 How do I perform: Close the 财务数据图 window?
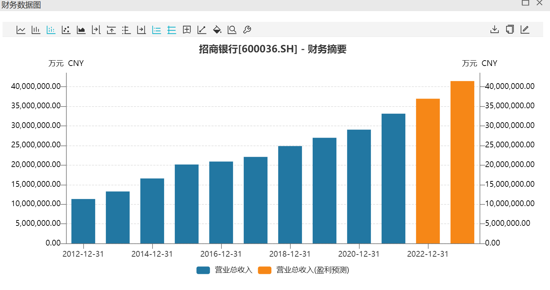click(539, 3)
